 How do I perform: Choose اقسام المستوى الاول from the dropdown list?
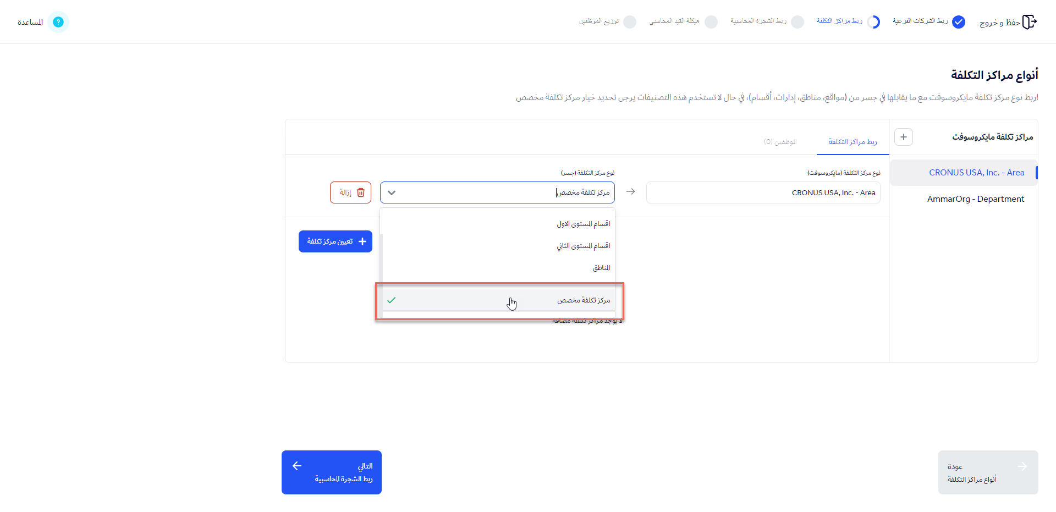tap(583, 224)
